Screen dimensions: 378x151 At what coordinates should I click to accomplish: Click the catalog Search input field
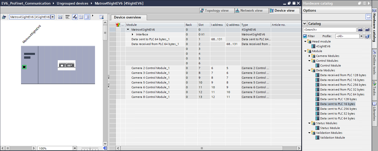329,30
